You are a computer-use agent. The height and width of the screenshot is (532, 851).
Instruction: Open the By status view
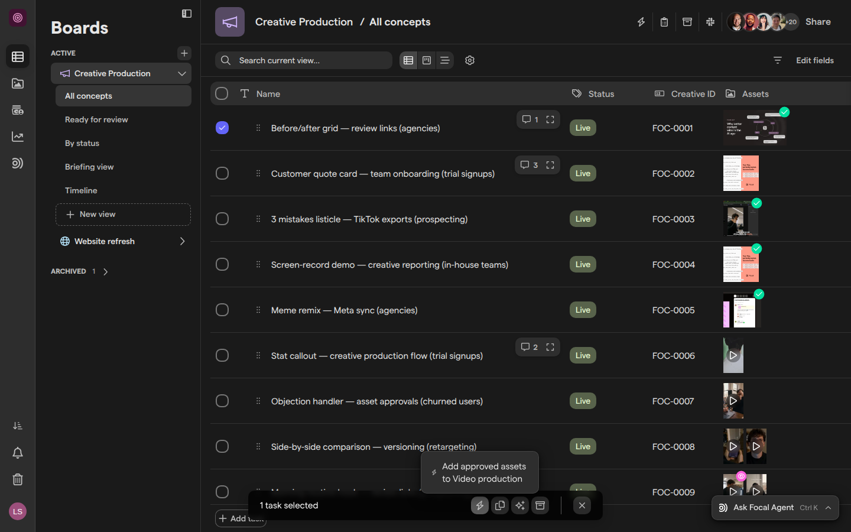click(123, 143)
